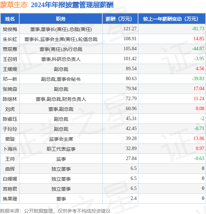Click change value -39.83
The height and width of the screenshot is (214, 206).
[x=198, y=78]
